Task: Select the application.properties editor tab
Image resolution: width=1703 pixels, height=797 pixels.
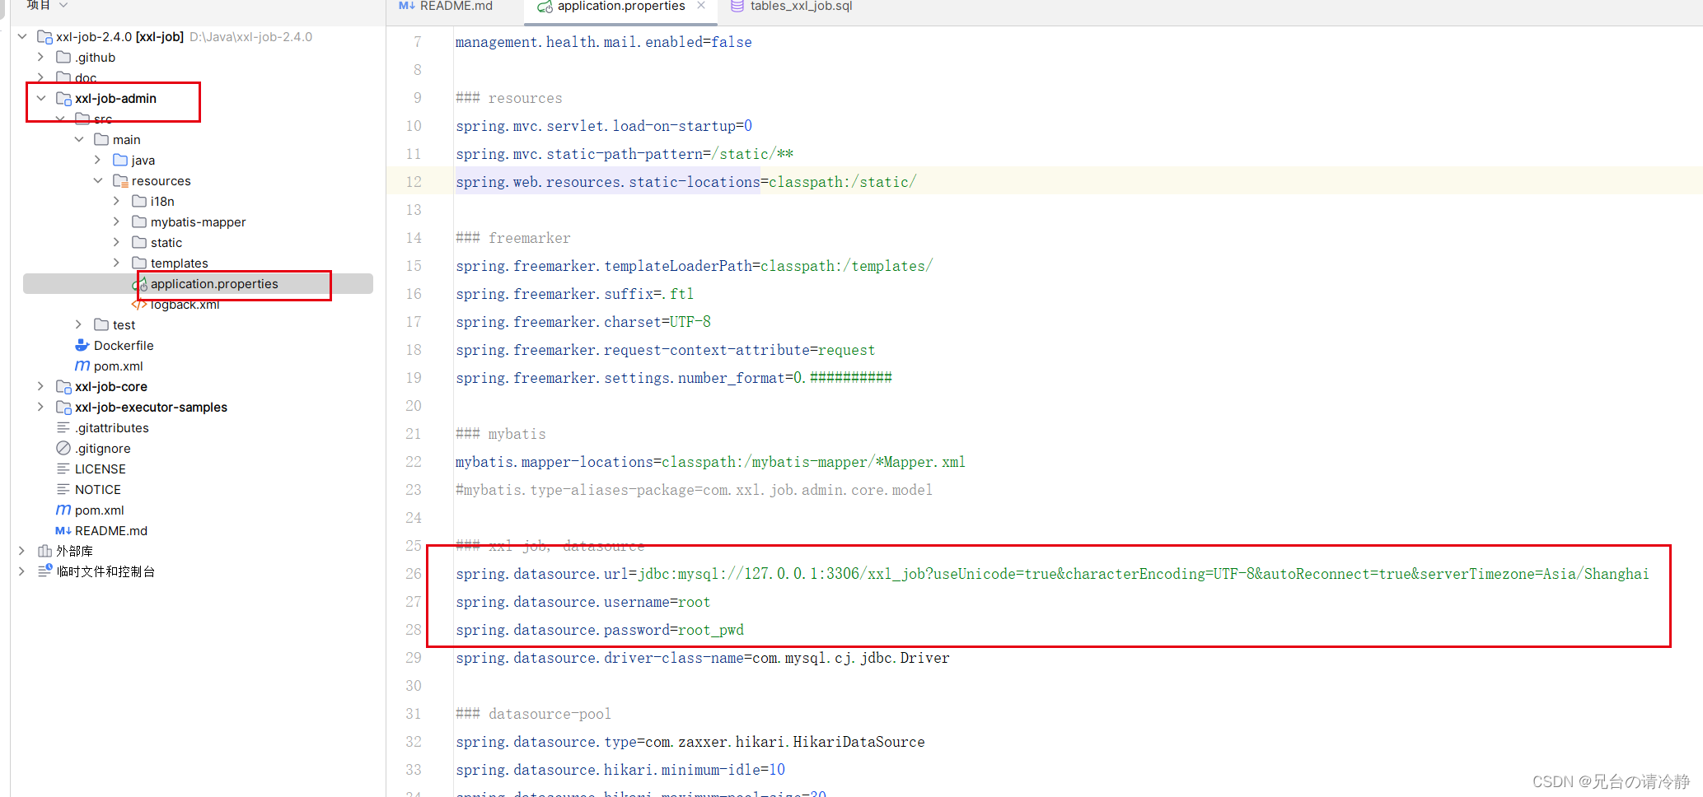Action: [620, 6]
